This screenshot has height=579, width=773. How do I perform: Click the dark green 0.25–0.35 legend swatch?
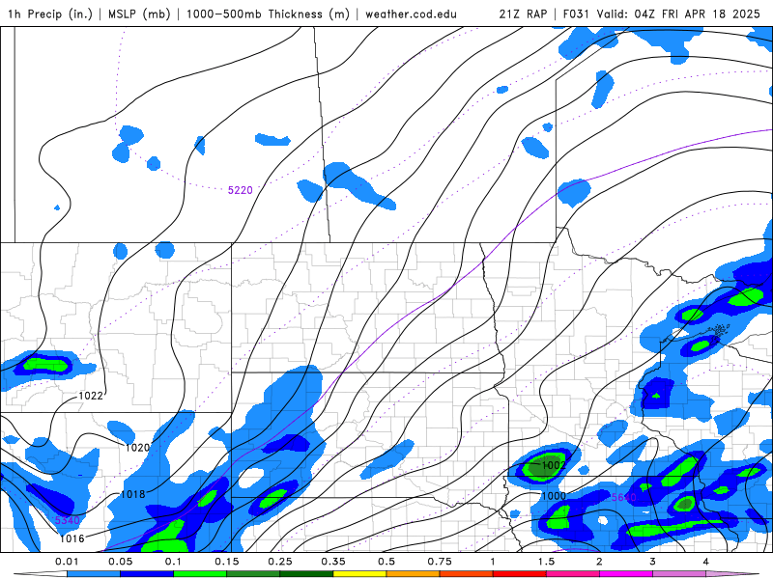pos(306,573)
